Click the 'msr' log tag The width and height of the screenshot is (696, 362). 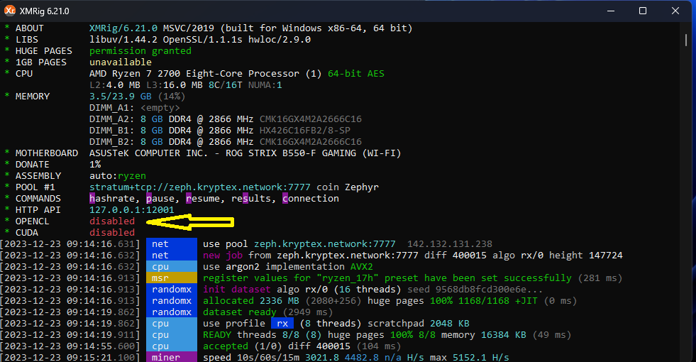click(x=171, y=278)
